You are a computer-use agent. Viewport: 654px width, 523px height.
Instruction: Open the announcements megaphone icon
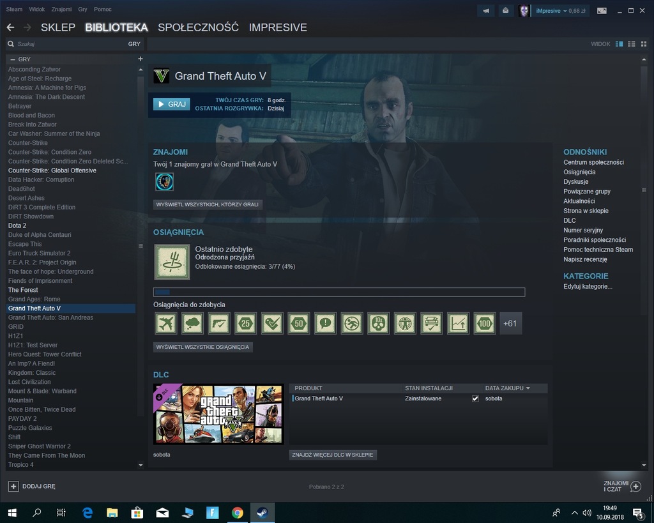(485, 11)
